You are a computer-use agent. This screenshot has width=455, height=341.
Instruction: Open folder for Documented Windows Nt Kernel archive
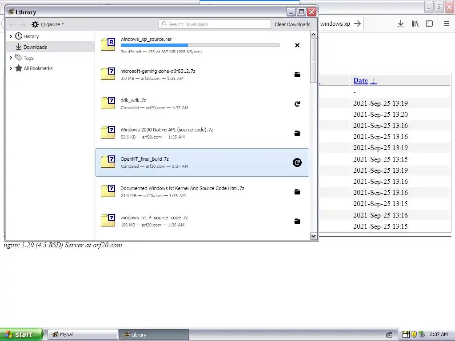tap(297, 192)
